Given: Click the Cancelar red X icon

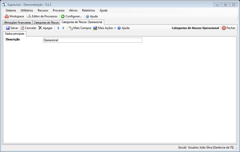Looking at the screenshot, I should [22, 28].
